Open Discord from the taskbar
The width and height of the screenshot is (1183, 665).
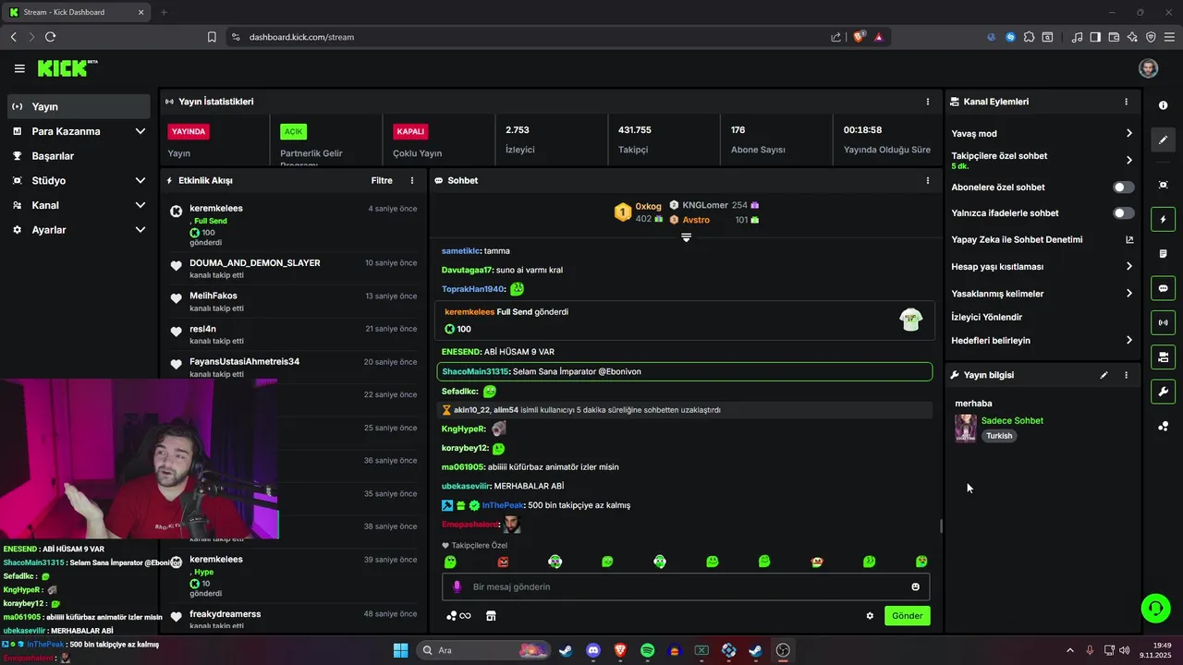[592, 650]
